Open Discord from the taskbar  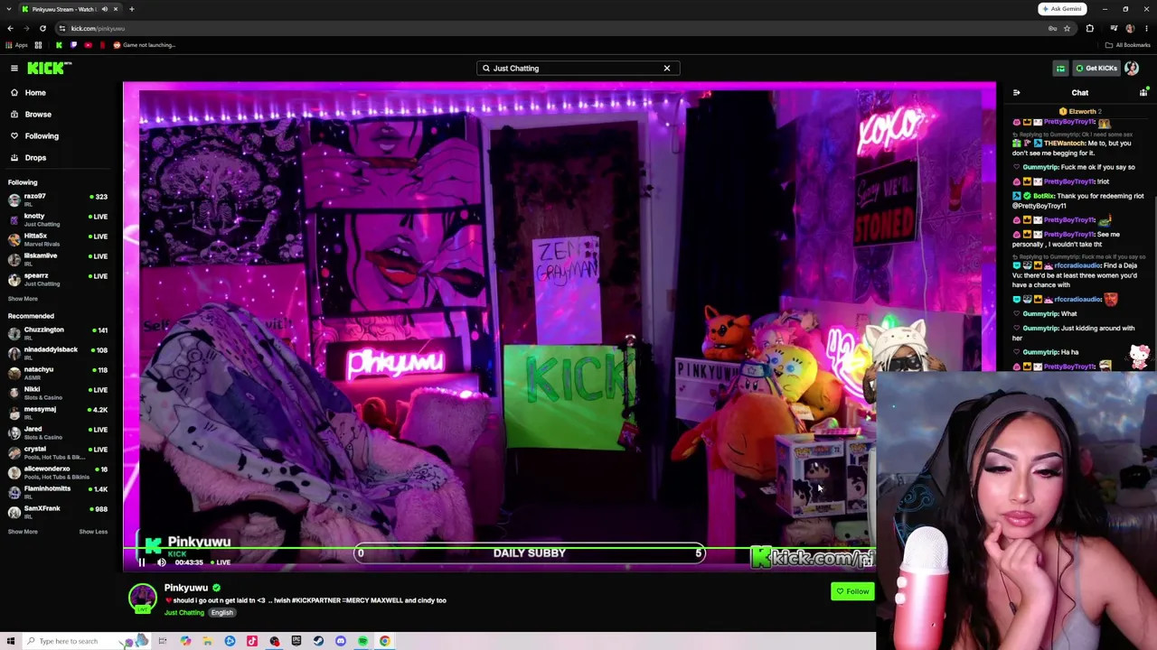[x=340, y=641]
